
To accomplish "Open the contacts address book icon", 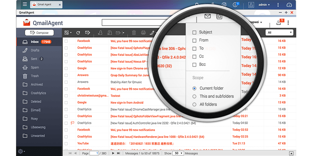I will 219,16.
